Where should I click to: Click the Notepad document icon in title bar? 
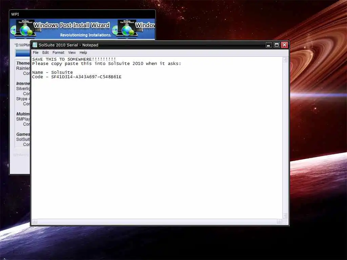click(x=35, y=45)
